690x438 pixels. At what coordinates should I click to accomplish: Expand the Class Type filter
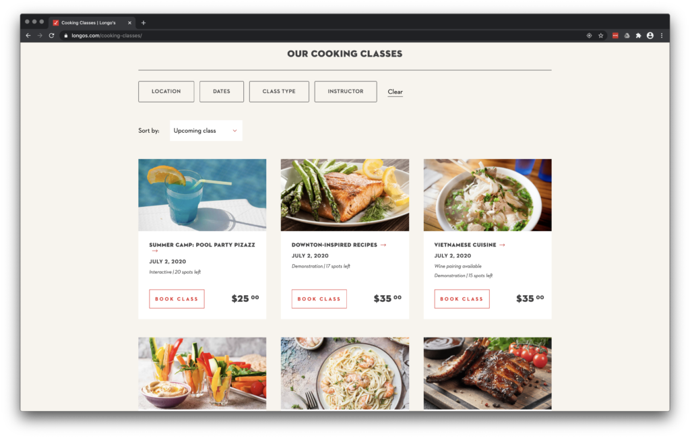(279, 92)
